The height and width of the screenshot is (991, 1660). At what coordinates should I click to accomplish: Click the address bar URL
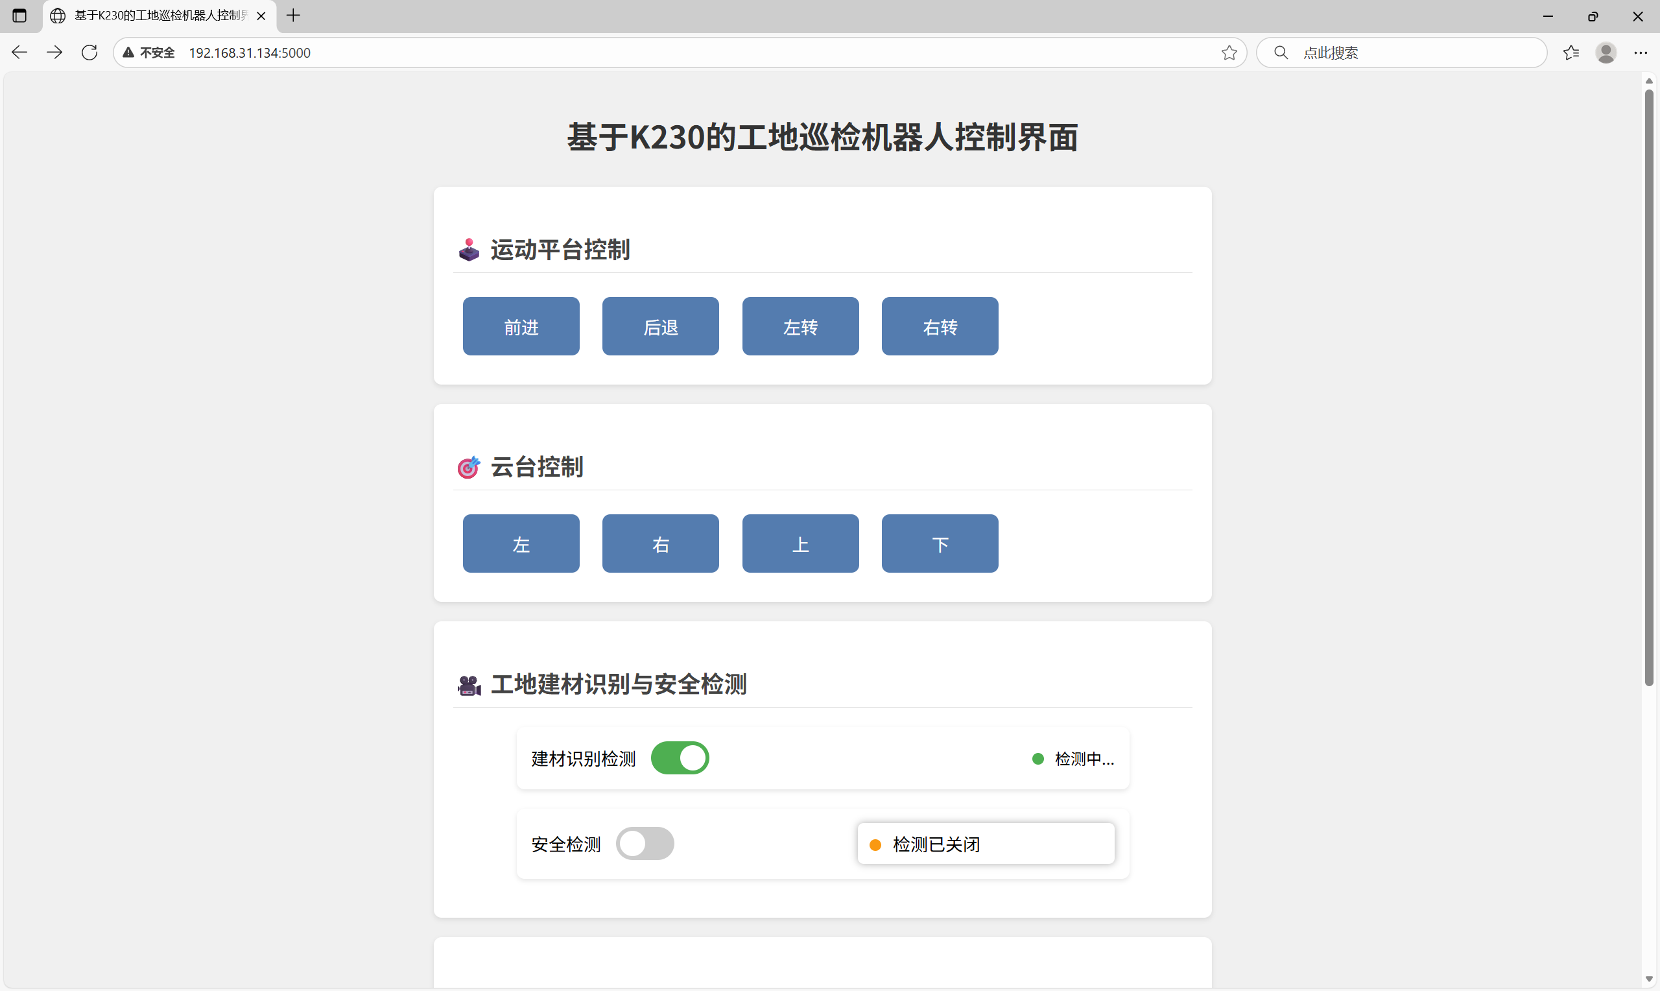pyautogui.click(x=250, y=53)
